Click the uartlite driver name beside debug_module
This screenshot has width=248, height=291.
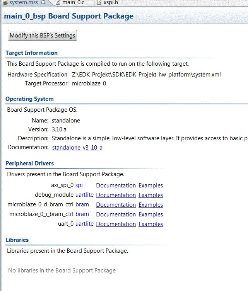pos(84,195)
